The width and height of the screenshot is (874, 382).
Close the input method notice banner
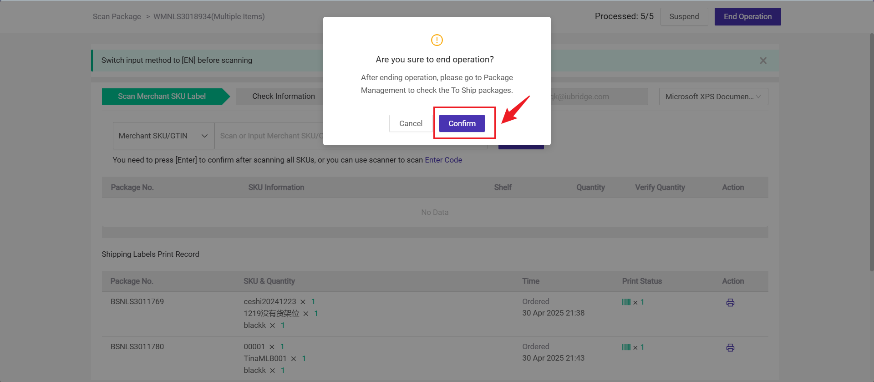[x=763, y=61]
